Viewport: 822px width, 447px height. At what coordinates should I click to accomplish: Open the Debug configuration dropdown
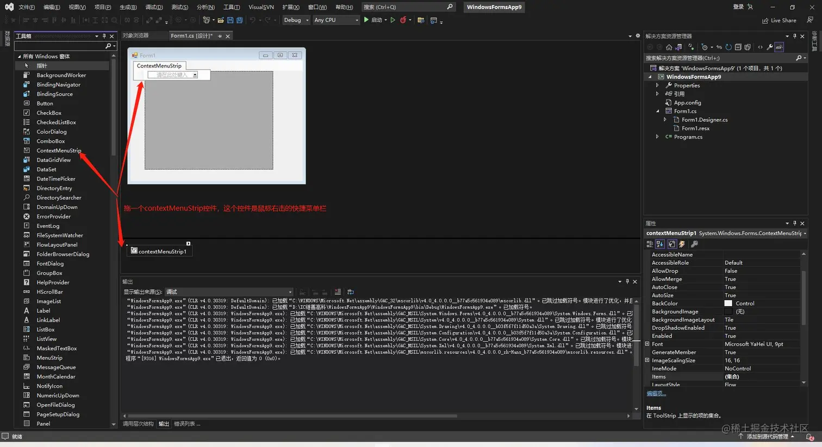(x=296, y=20)
